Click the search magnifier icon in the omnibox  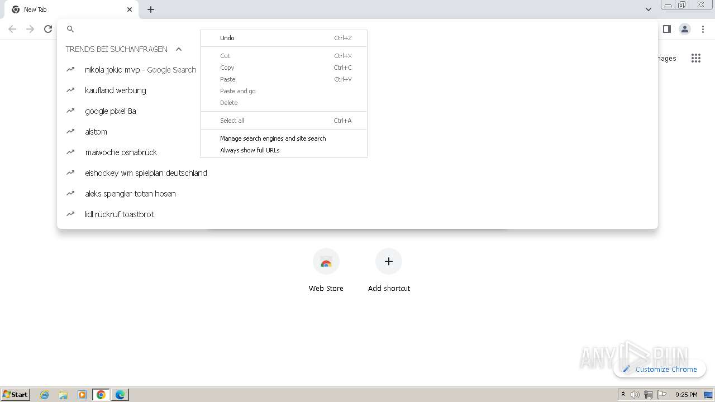pos(70,29)
